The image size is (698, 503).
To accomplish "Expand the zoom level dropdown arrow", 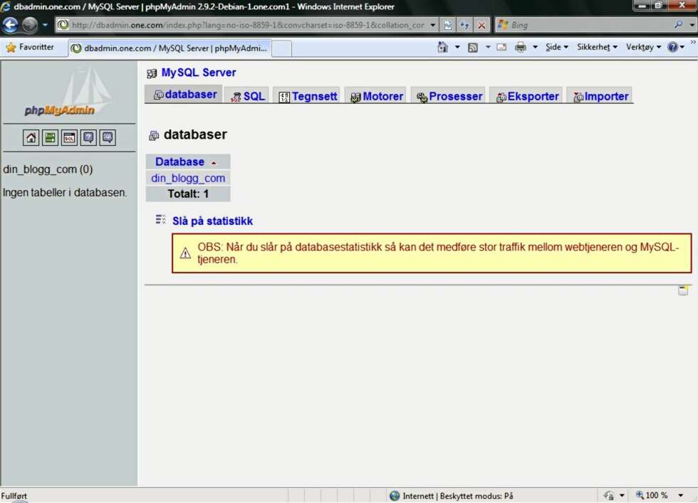I will (681, 495).
